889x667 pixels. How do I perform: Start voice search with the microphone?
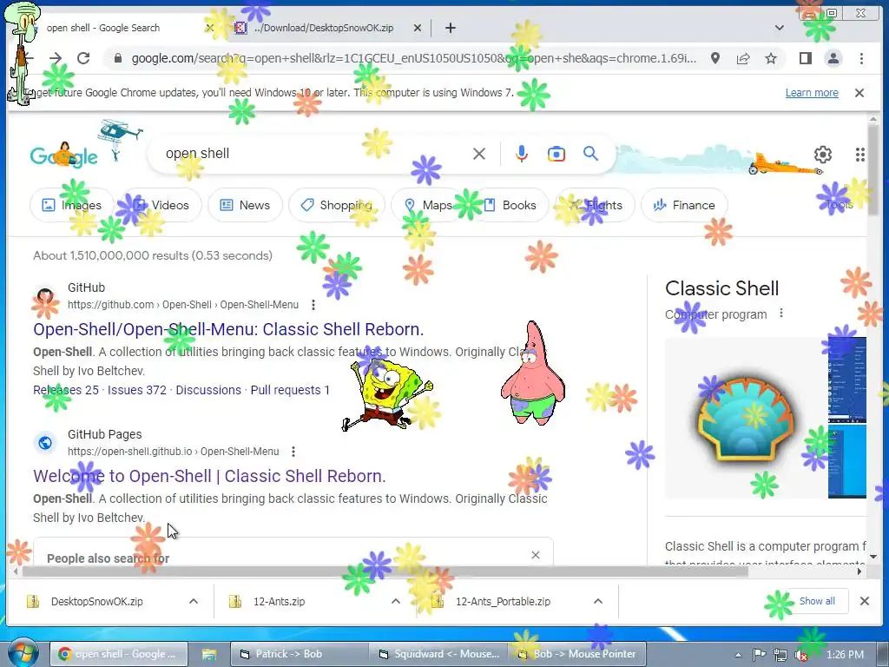coord(522,154)
